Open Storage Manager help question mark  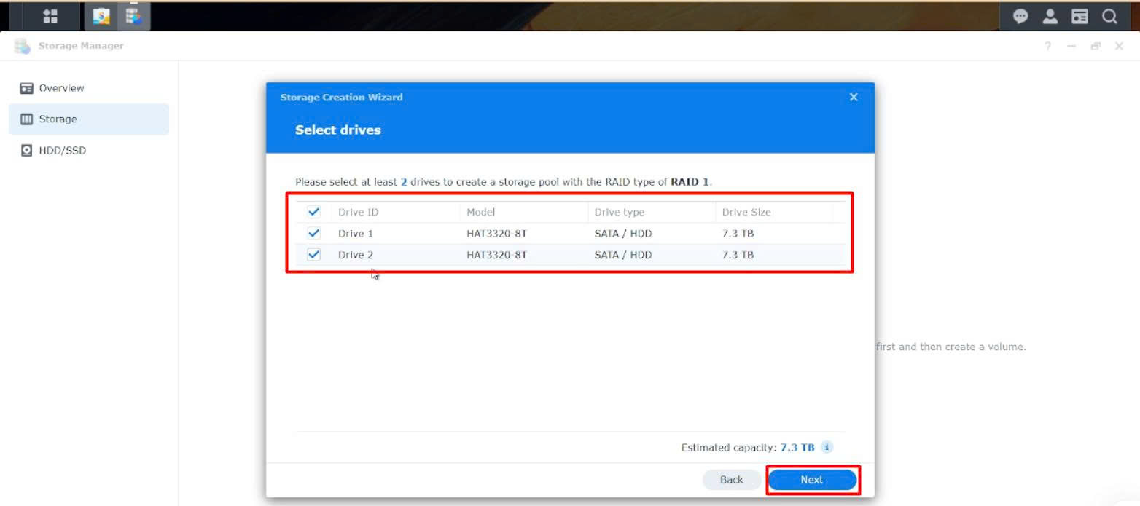coord(1048,46)
